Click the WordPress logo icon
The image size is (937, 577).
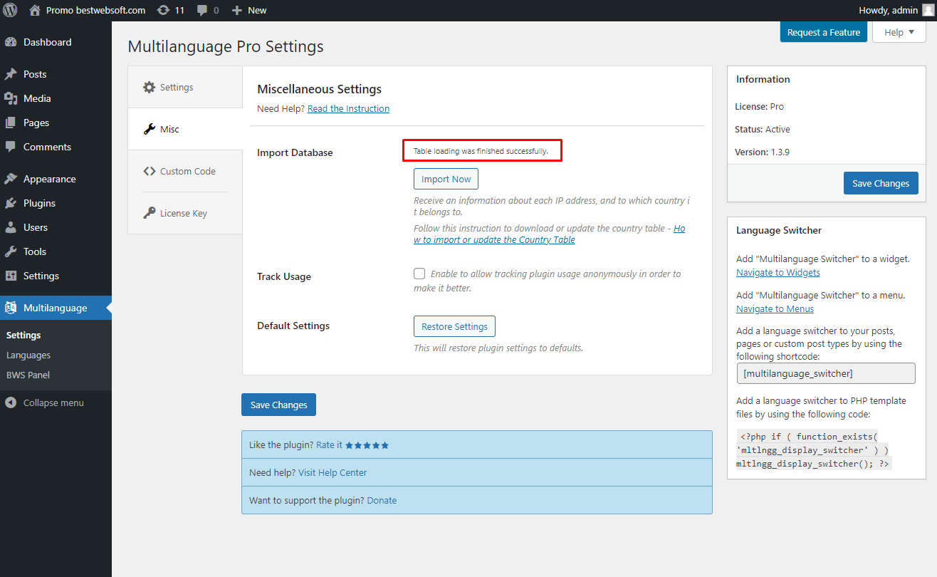(10, 10)
